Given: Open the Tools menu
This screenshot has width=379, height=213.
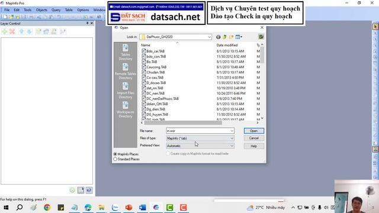Looking at the screenshot, I should 28,10.
